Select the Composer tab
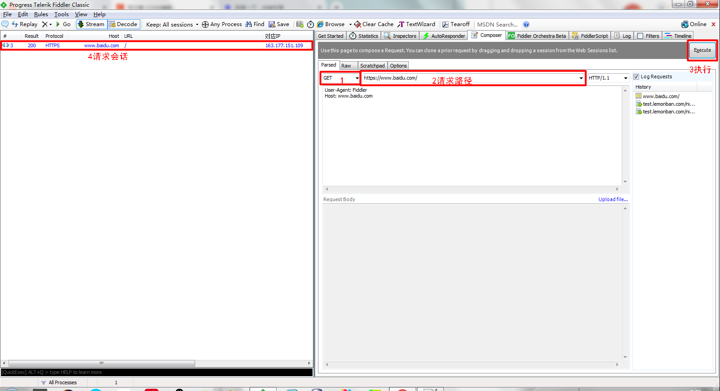 [x=487, y=35]
